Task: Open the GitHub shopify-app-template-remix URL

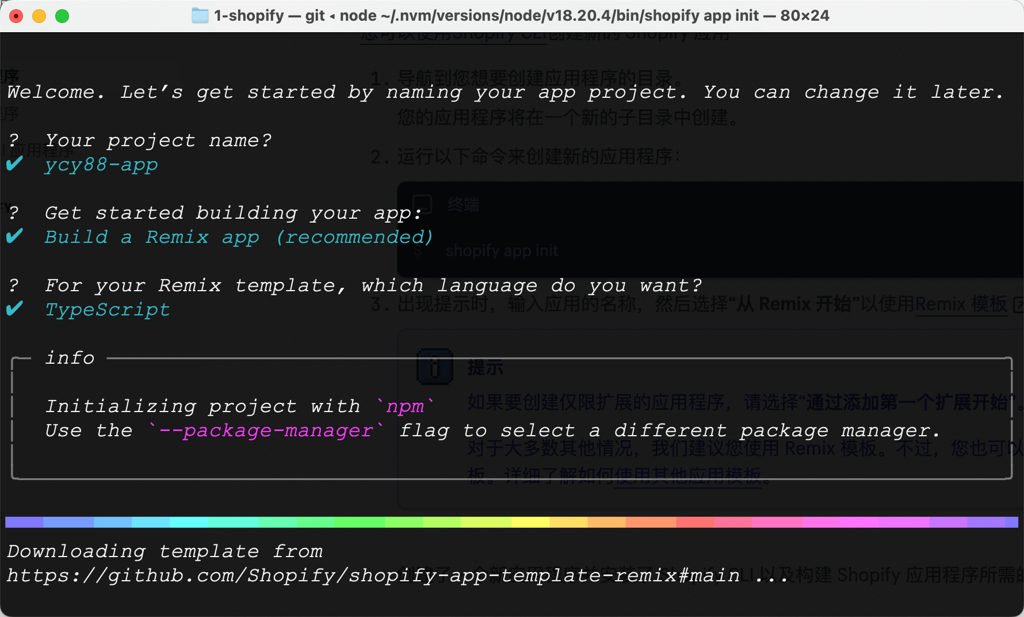Action: [x=373, y=576]
